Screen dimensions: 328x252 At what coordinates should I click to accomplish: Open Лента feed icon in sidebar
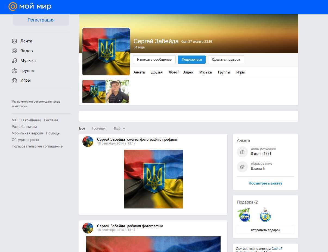[14, 41]
